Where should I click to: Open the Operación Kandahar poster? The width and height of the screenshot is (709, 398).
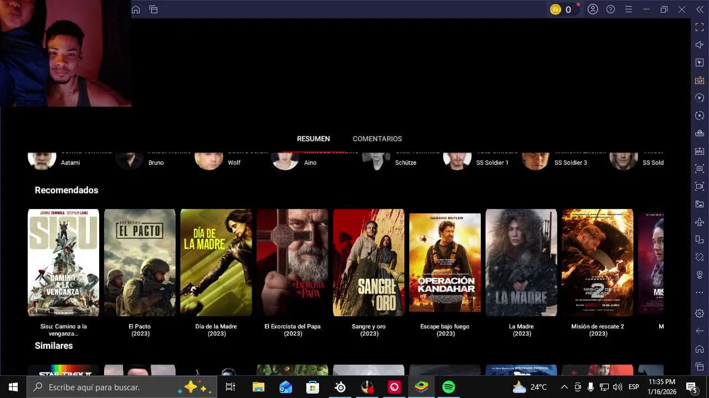[445, 263]
